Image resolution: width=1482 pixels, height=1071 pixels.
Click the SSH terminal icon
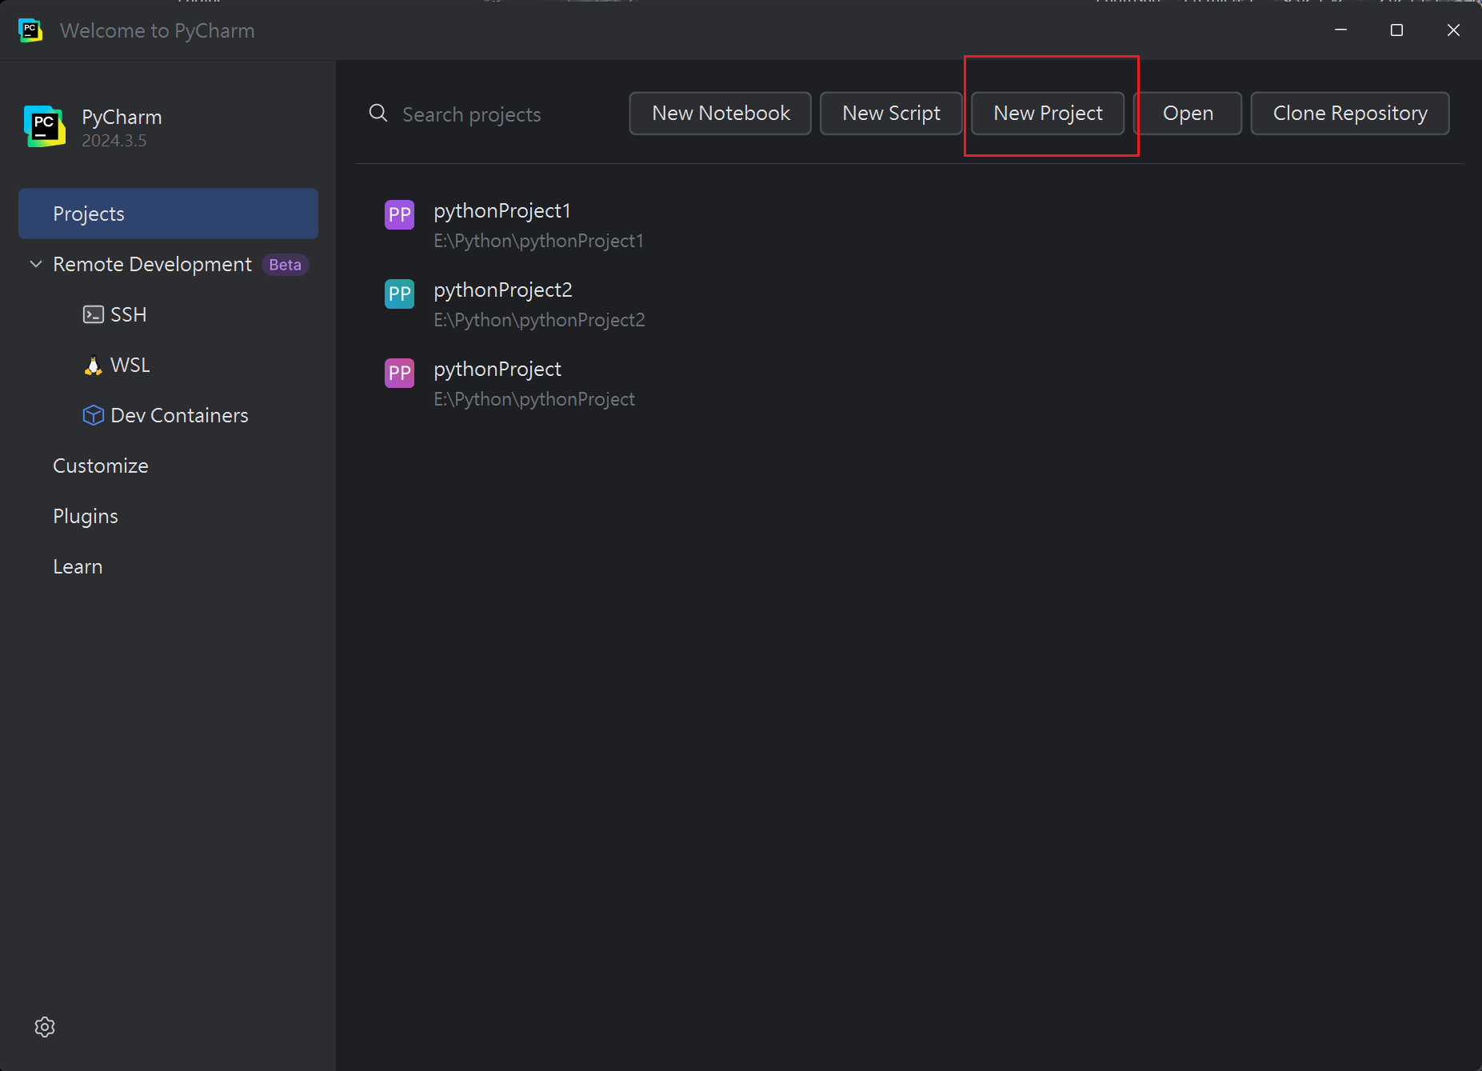point(94,314)
